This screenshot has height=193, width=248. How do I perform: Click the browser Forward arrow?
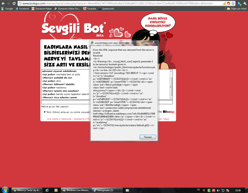point(9,3)
